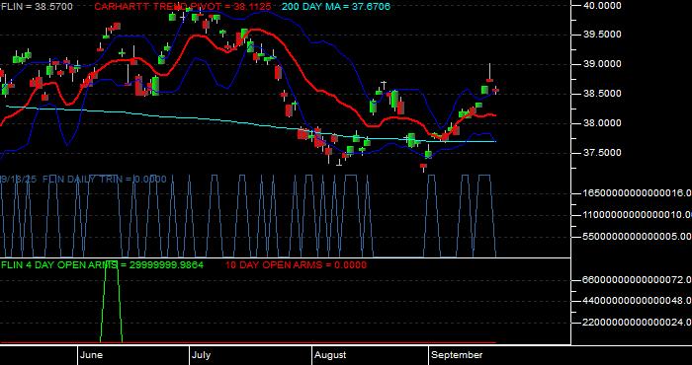692x365 pixels.
Task: Select the CARHARTT TREND PIVOT = 38.1125 label
Action: pyautogui.click(x=183, y=6)
